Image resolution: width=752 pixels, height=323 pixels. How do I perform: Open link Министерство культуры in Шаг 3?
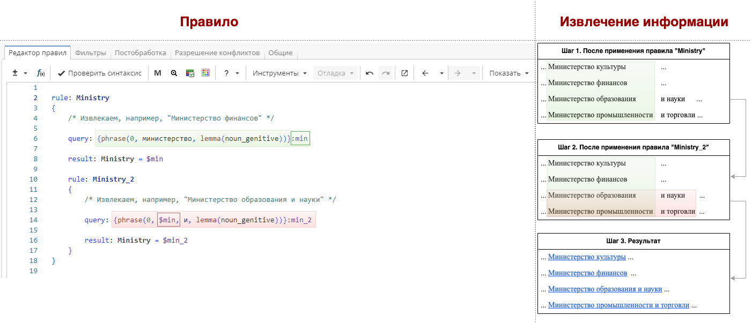coord(587,257)
